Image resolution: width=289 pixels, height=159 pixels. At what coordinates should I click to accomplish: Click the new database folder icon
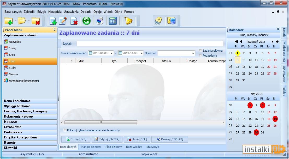pyautogui.click(x=8, y=21)
